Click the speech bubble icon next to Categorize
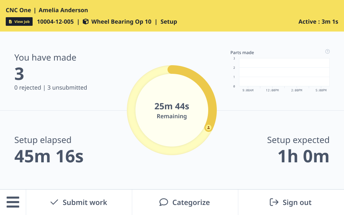Screen dimensions: 344x215 point(164,202)
